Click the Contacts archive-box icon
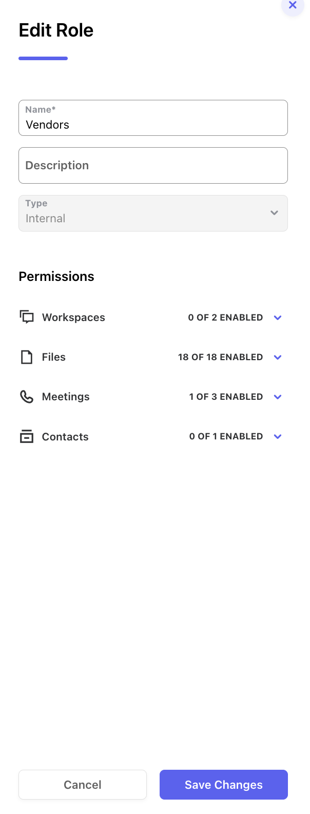This screenshot has width=310, height=814. click(x=27, y=436)
